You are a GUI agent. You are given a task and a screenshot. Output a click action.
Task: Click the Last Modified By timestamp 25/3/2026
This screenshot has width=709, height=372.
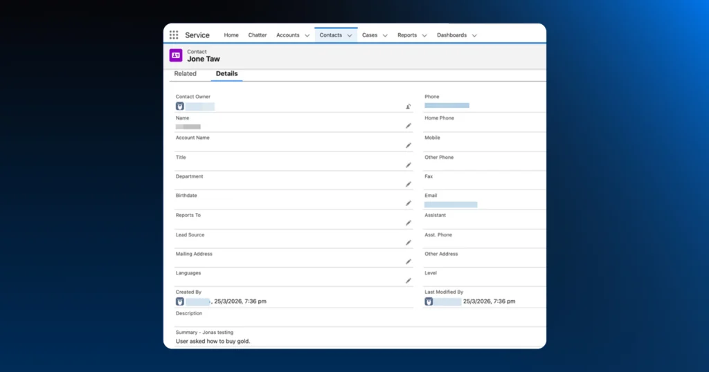point(490,301)
